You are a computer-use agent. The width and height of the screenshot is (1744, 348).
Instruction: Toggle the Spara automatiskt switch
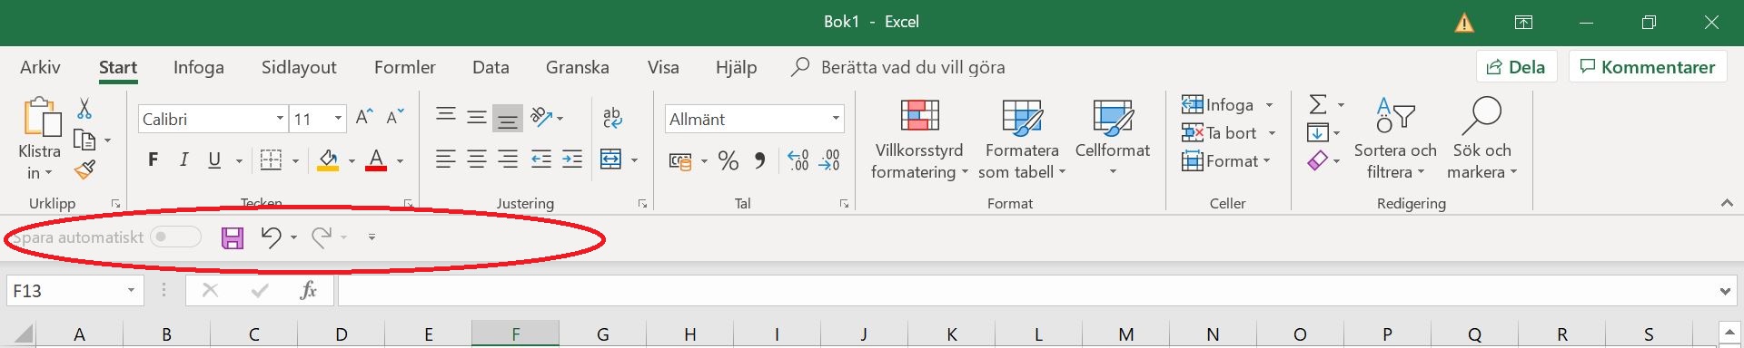pyautogui.click(x=175, y=237)
